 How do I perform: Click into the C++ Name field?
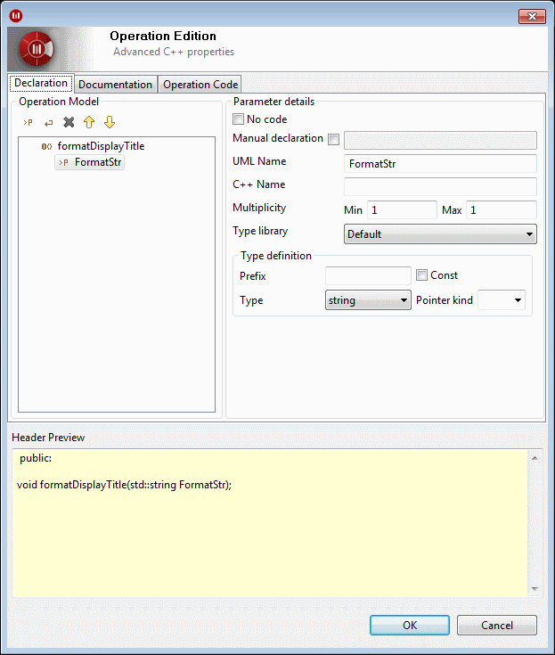[439, 186]
